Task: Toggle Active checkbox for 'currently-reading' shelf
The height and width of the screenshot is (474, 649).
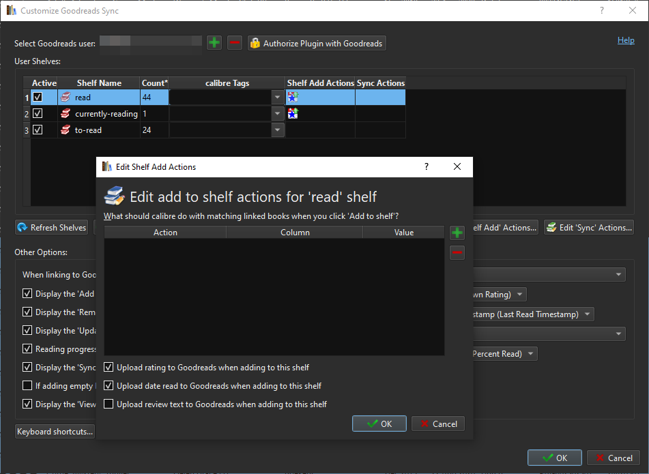Action: point(38,113)
